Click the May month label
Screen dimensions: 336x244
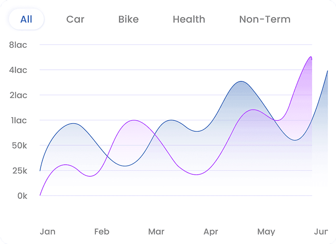point(266,232)
